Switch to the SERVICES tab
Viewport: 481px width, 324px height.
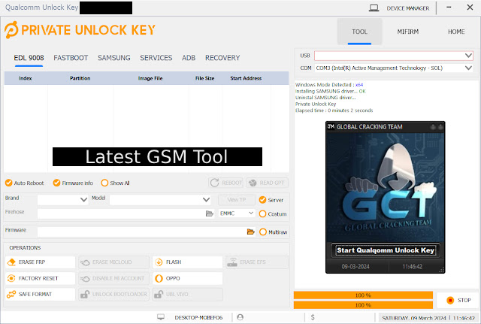(156, 58)
